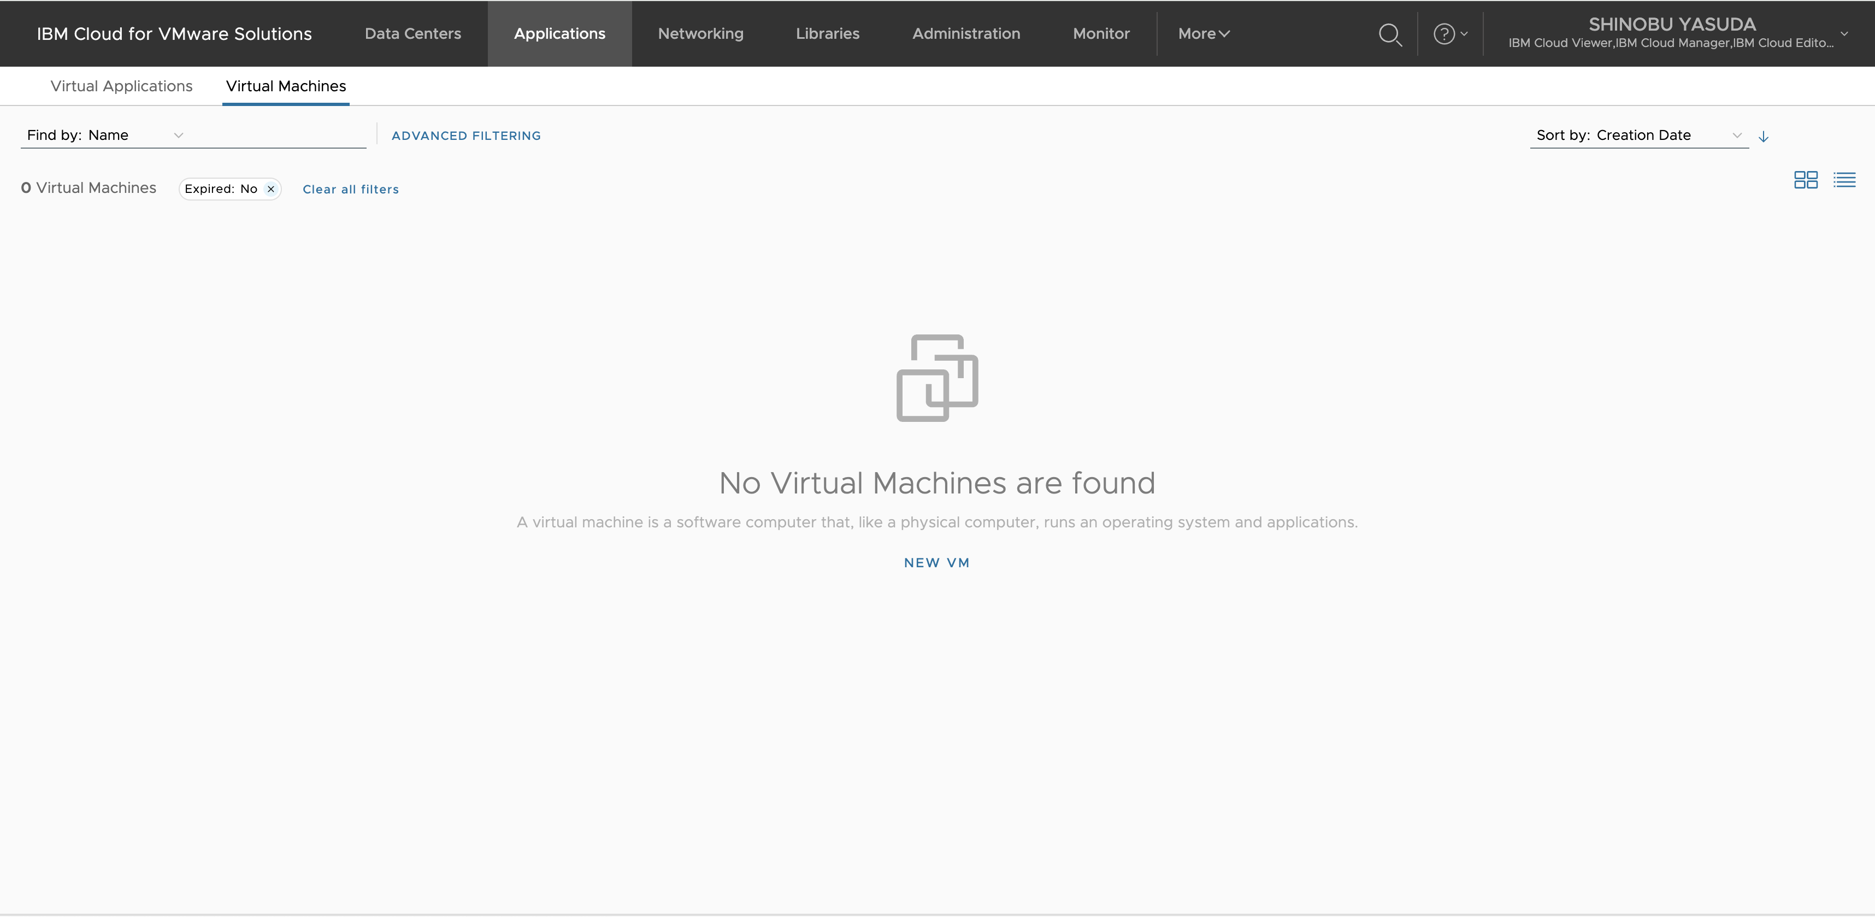Open Shinobu Yasuda user account menu

(x=1674, y=33)
